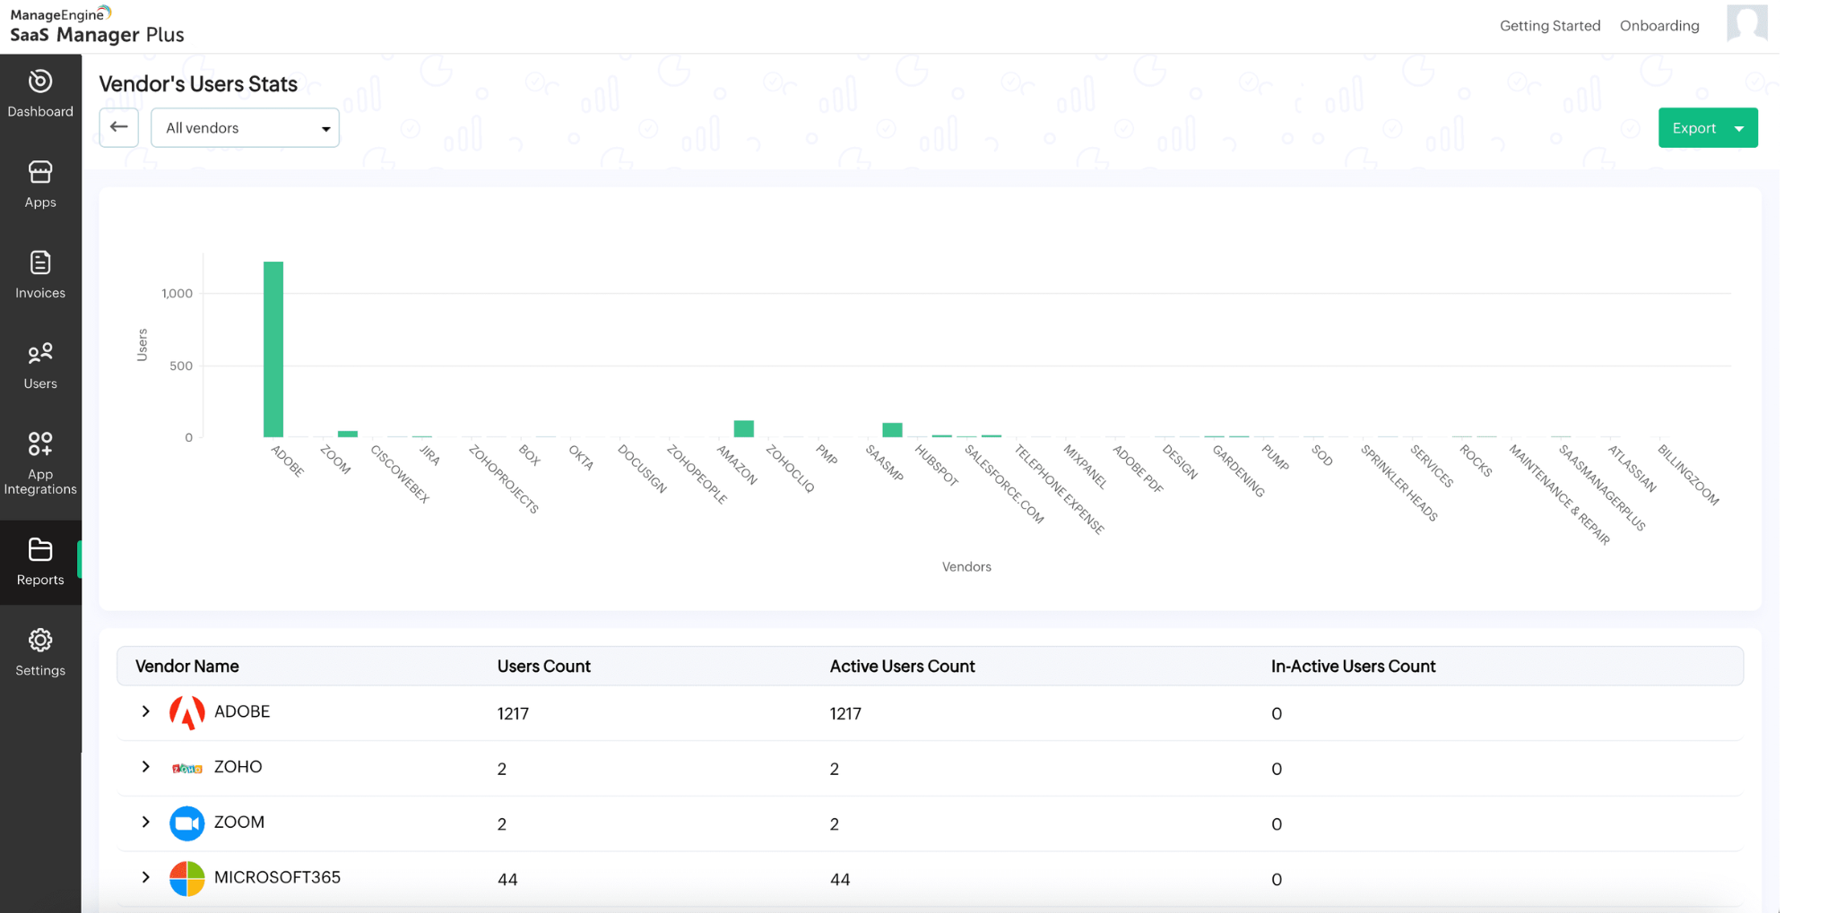Go to Apps via storefront icon
The image size is (1836, 913).
click(x=40, y=172)
